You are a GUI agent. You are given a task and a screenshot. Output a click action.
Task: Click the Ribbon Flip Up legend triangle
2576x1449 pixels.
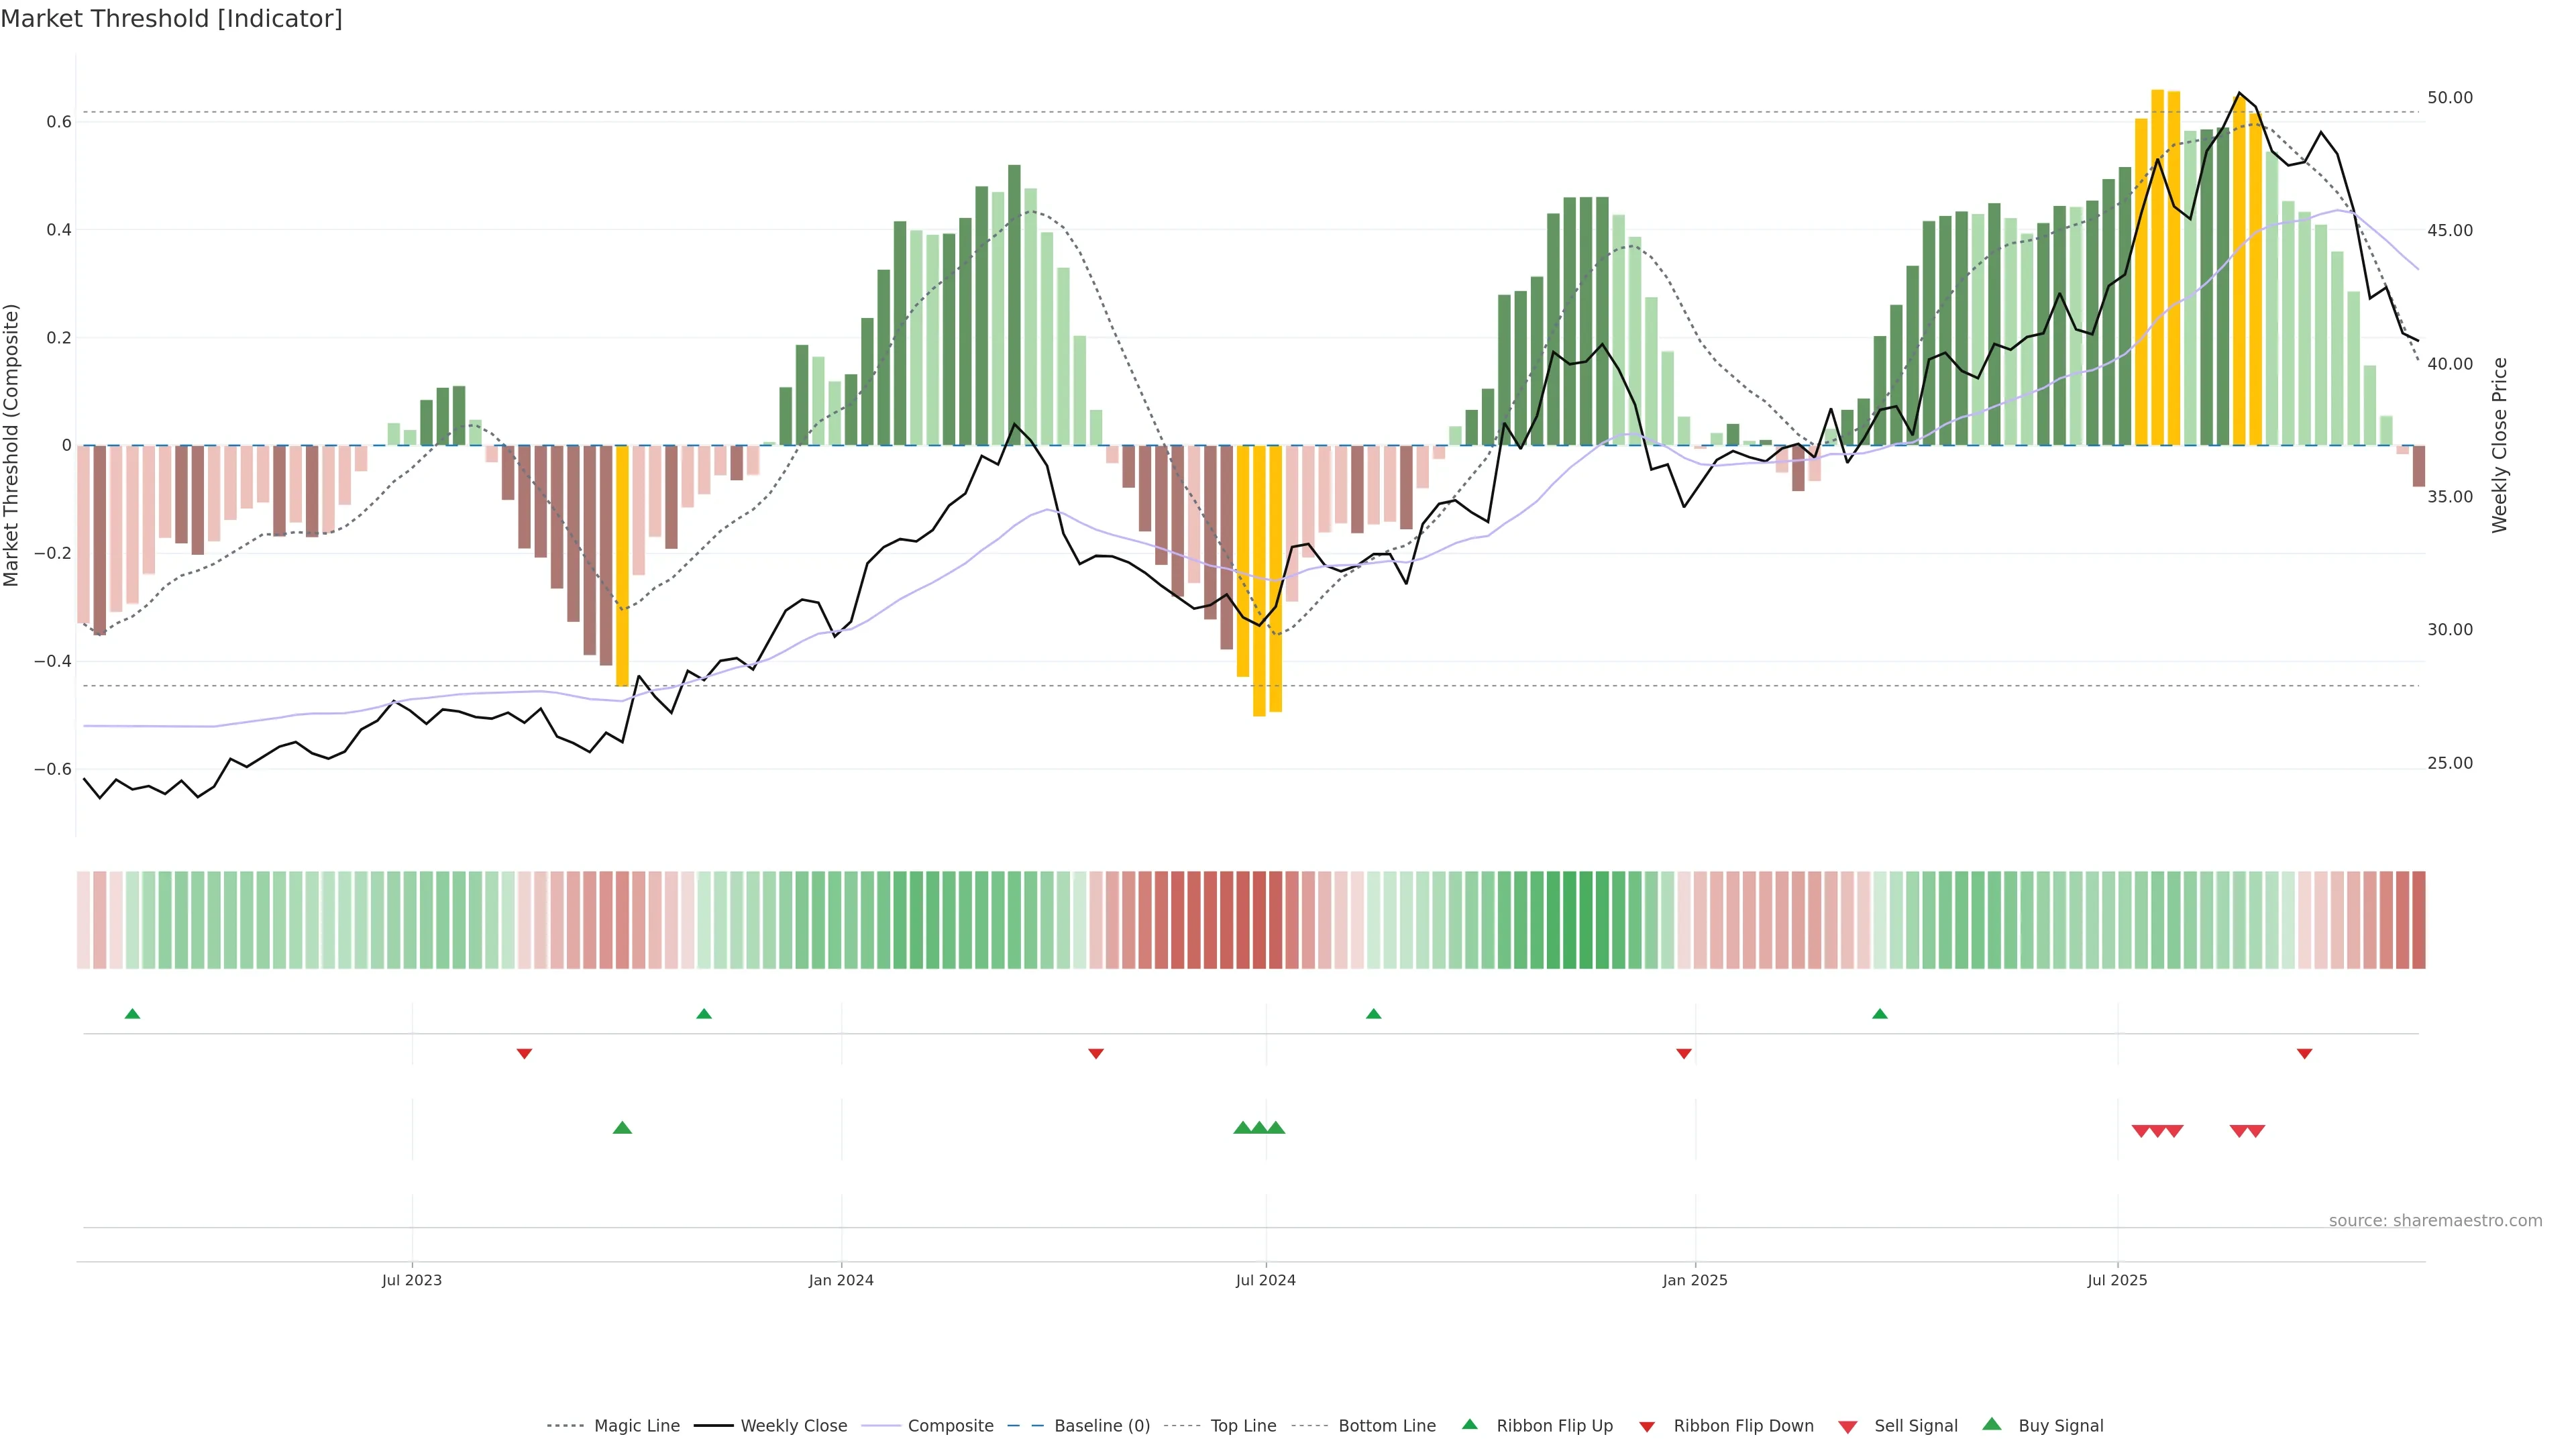point(1470,1424)
